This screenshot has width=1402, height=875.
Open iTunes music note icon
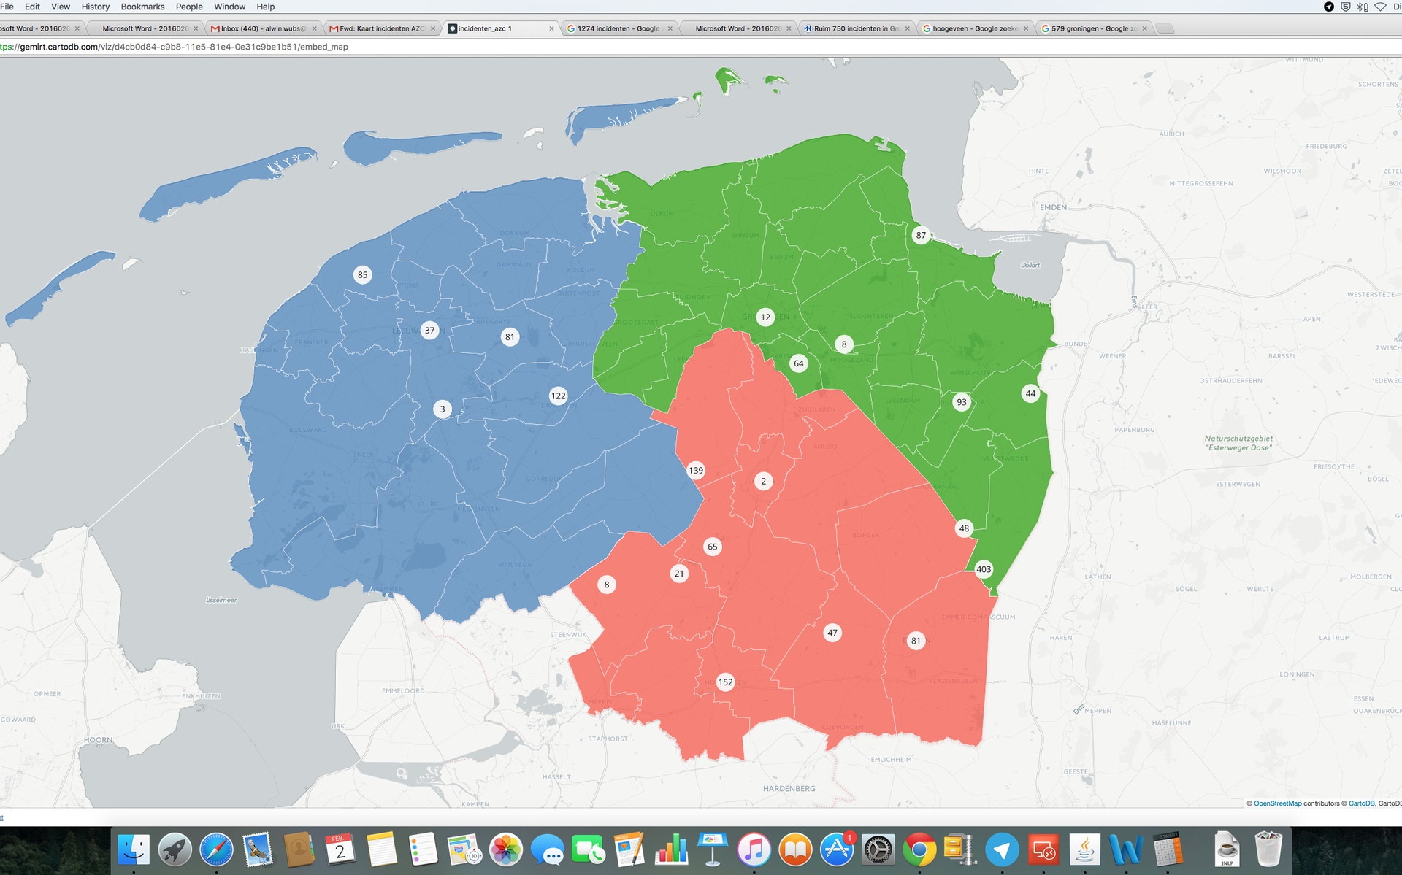pyautogui.click(x=754, y=849)
